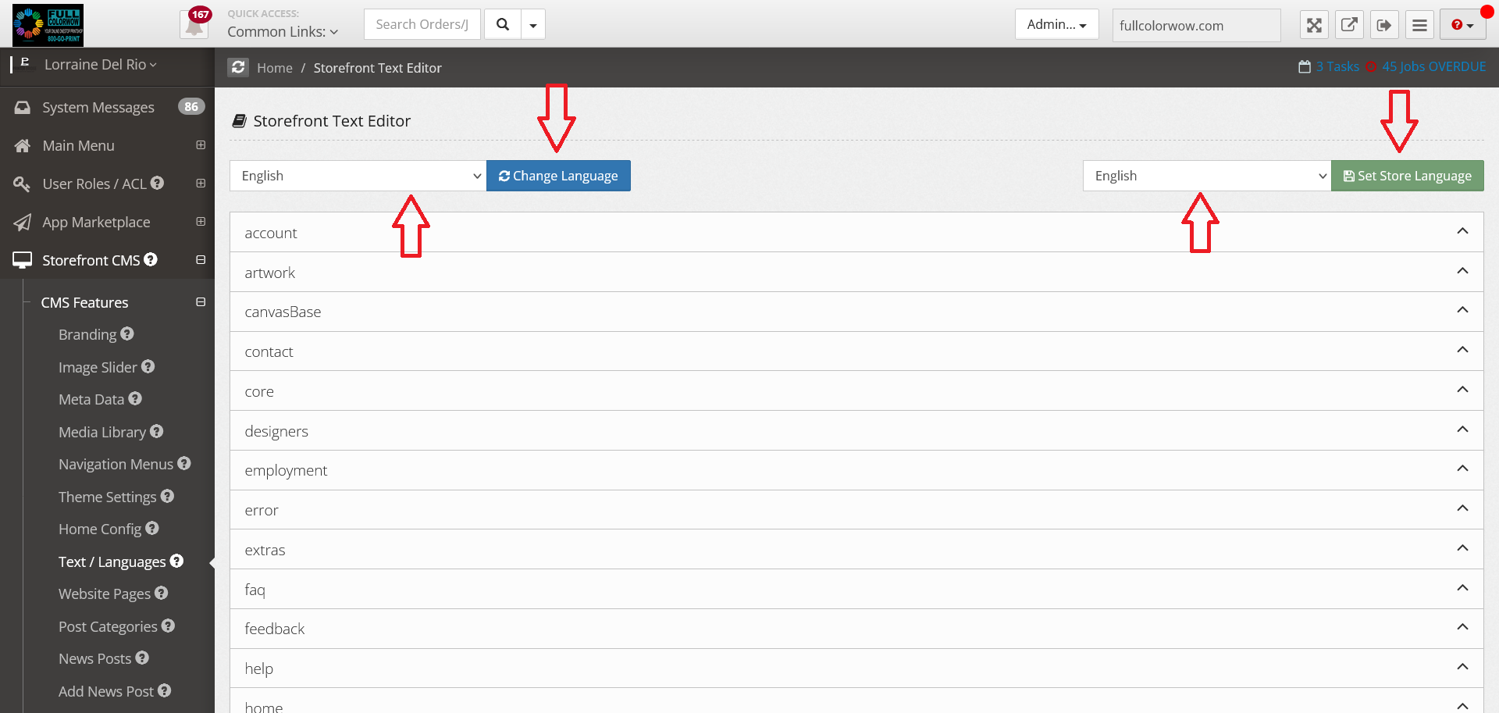Image resolution: width=1499 pixels, height=713 pixels.
Task: Click the Search Orders input field
Action: click(x=422, y=24)
